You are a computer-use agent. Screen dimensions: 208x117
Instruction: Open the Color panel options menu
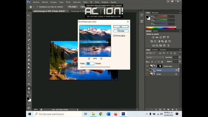point(180,13)
